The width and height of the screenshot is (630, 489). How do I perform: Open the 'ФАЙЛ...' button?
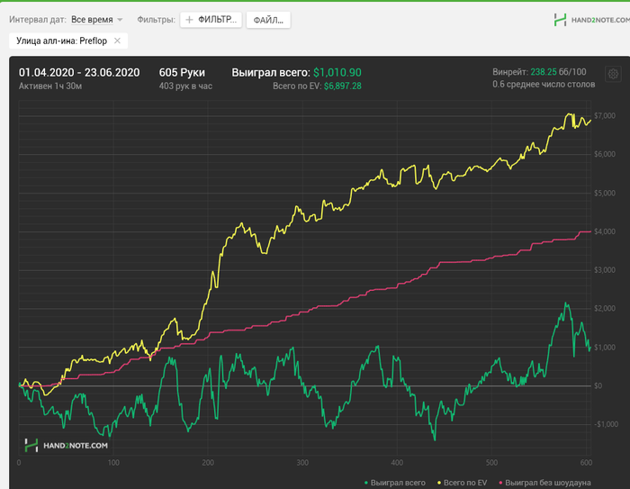(268, 20)
